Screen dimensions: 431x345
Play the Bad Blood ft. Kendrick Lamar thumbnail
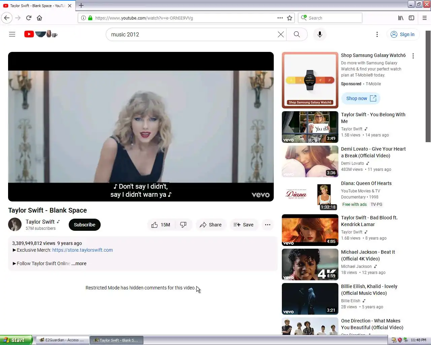pyautogui.click(x=310, y=230)
